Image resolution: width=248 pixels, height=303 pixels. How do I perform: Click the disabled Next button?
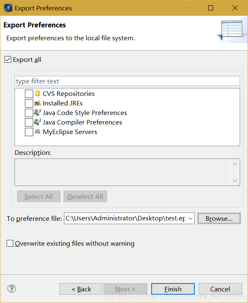[x=125, y=289]
